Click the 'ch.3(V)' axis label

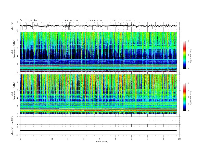[12, 121]
